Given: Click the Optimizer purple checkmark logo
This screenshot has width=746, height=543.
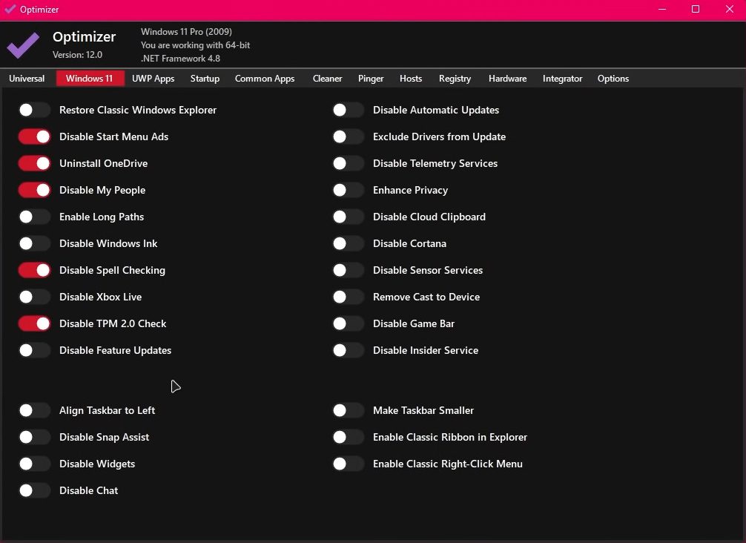Looking at the screenshot, I should pyautogui.click(x=23, y=45).
